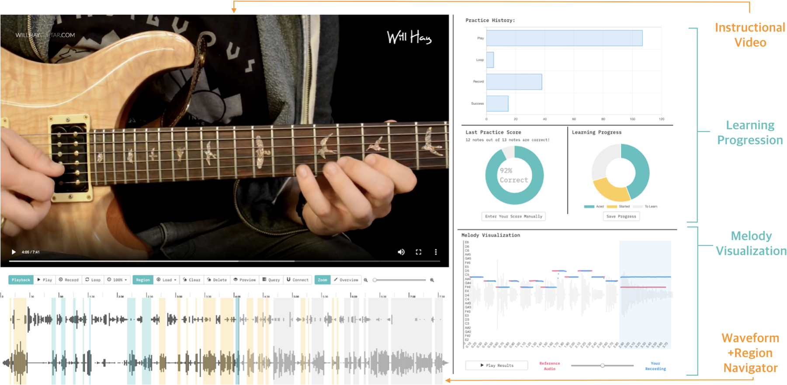Click Enter Your Score Manually

click(513, 216)
